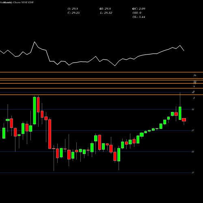Click the white indicator line's highest peak

(35, 42)
